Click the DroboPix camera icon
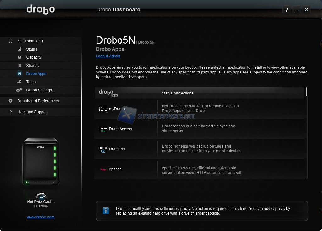322x231 pixels. 103,149
